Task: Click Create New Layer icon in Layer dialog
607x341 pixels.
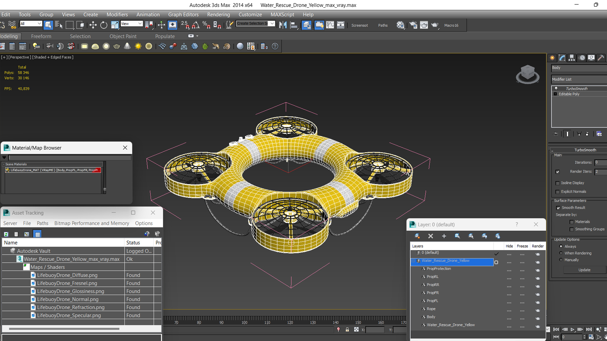Action: [417, 236]
